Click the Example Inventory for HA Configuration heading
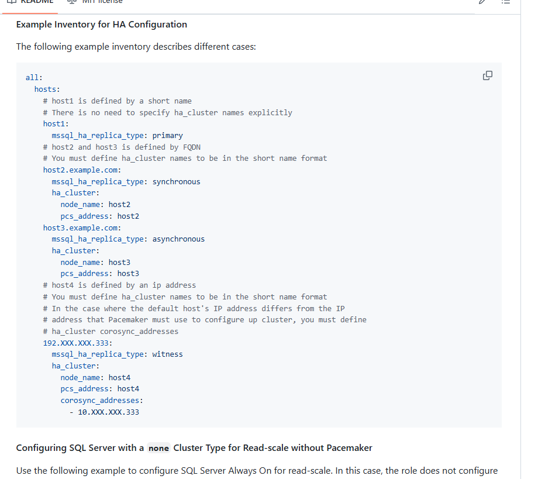The image size is (545, 479). tap(101, 25)
